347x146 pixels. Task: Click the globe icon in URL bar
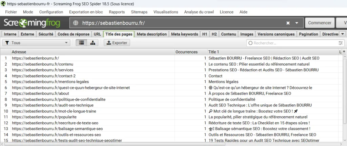[76, 23]
